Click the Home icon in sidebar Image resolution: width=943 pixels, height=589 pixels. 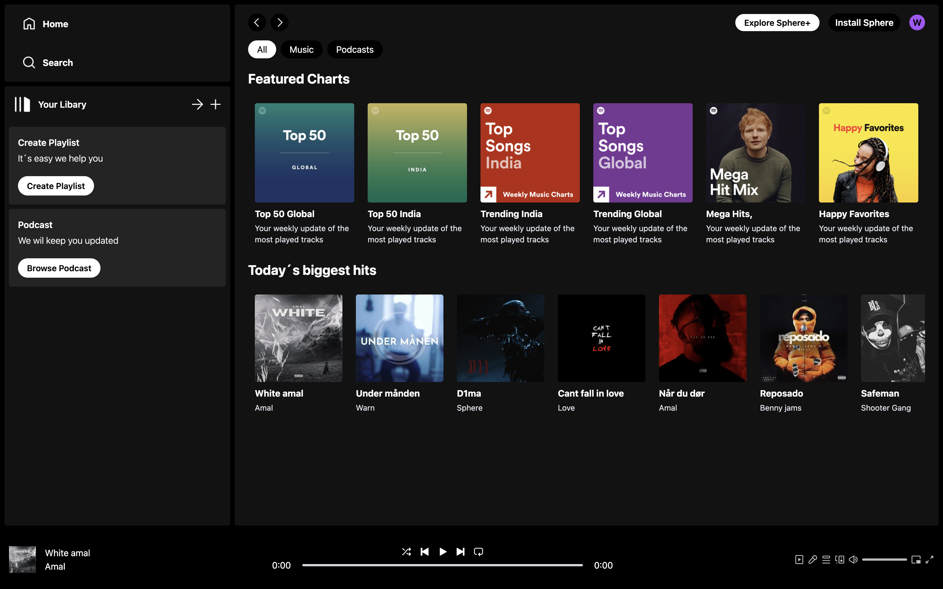29,24
